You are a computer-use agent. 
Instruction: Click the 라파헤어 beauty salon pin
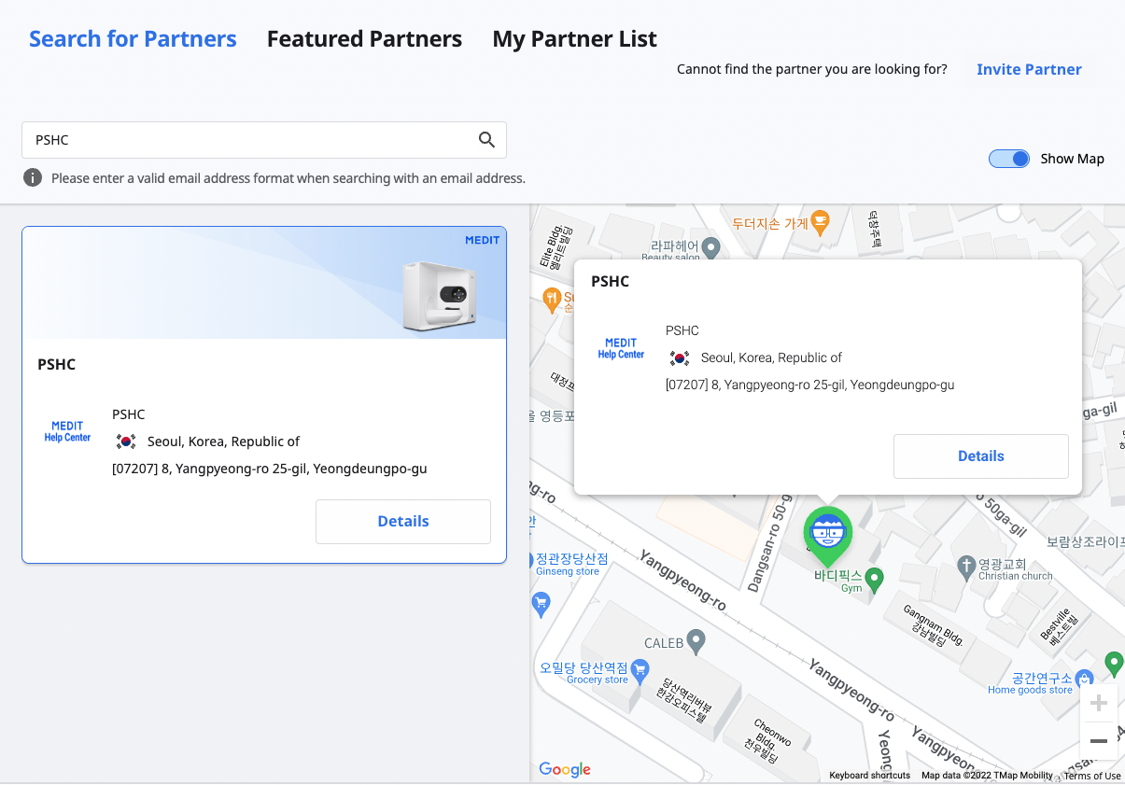710,248
